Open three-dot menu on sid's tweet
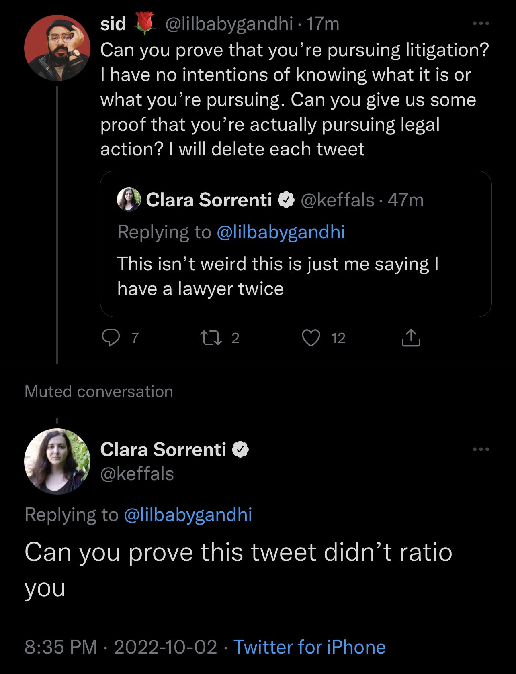 [481, 24]
